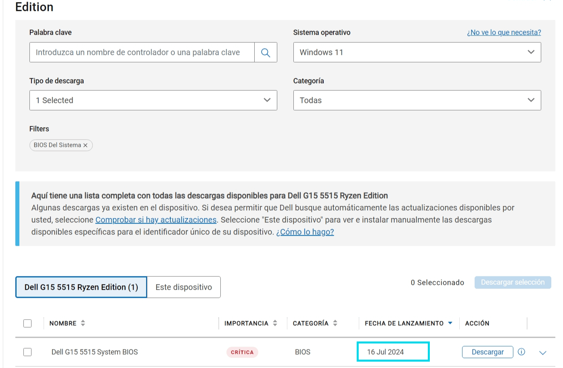Click the CRÍTICA importance badge
Viewport: 563px width, 368px height.
242,352
